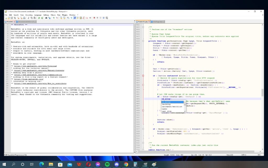Choose increment/watchlist from autocomplete list
Screen dimensions: 268x168
click(172, 107)
